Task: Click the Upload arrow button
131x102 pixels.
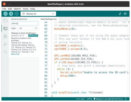Action: tap(11, 14)
